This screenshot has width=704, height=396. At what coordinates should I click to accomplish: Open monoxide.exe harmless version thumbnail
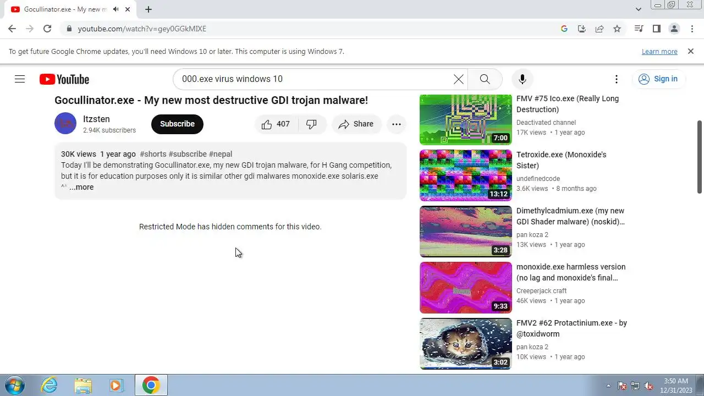coord(465,288)
